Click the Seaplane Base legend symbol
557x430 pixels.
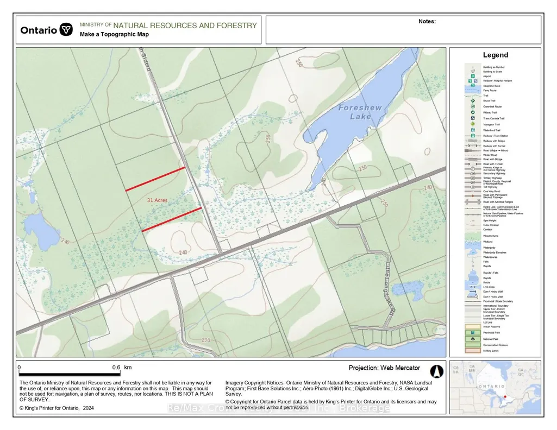point(473,85)
